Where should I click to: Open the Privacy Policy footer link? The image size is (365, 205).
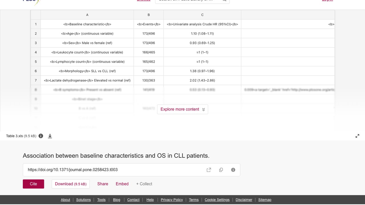tap(172, 200)
